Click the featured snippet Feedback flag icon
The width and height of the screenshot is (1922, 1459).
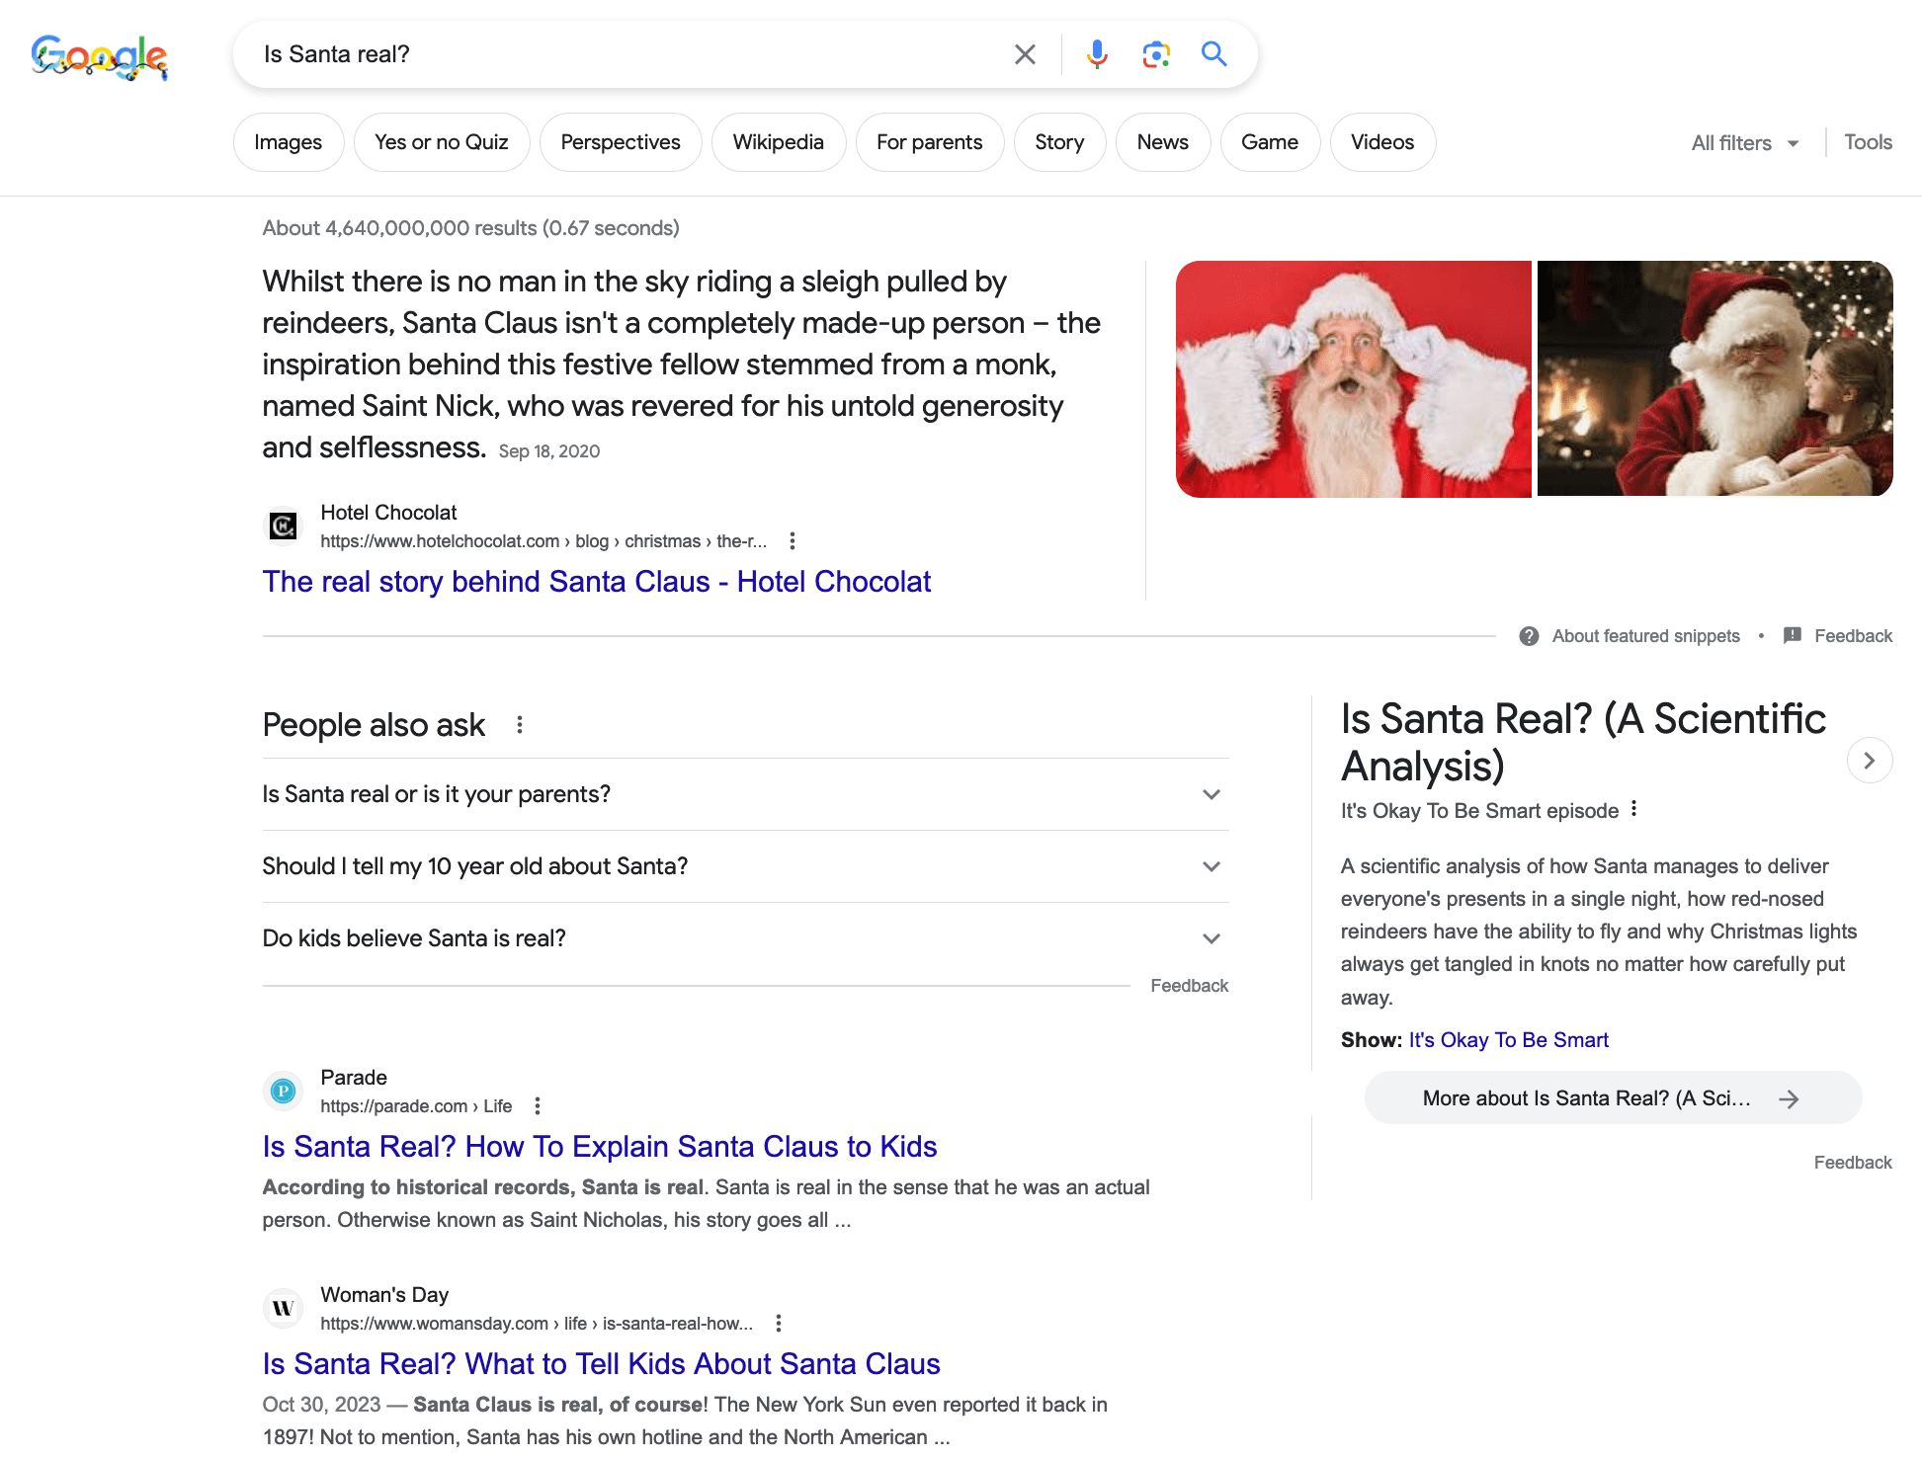[1793, 636]
